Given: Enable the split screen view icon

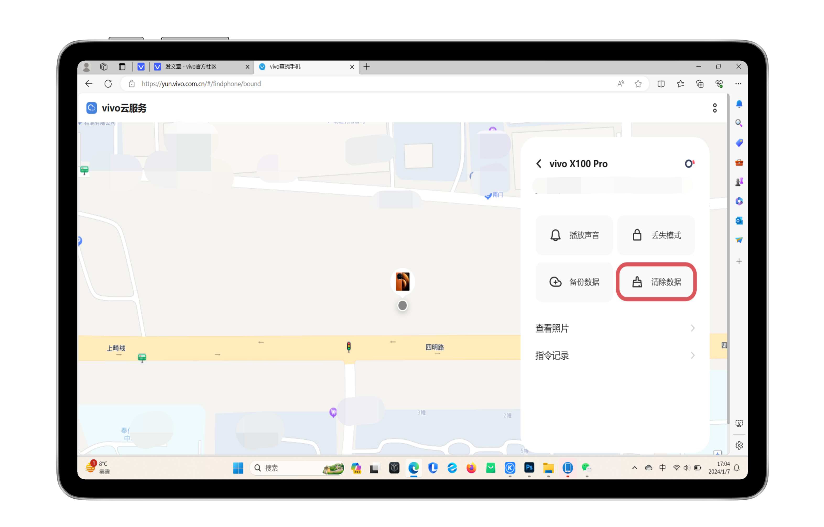Looking at the screenshot, I should click(662, 84).
